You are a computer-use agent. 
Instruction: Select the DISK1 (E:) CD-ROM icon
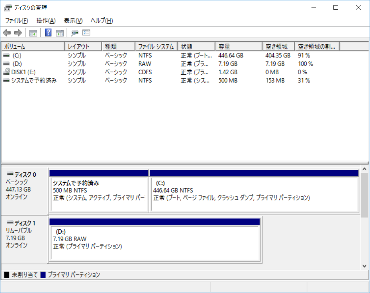click(x=7, y=71)
